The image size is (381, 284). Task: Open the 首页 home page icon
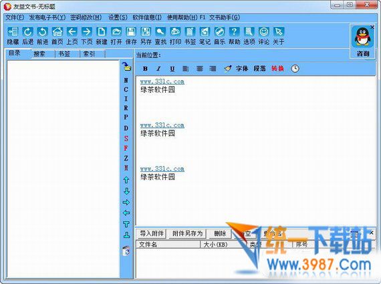(57, 35)
